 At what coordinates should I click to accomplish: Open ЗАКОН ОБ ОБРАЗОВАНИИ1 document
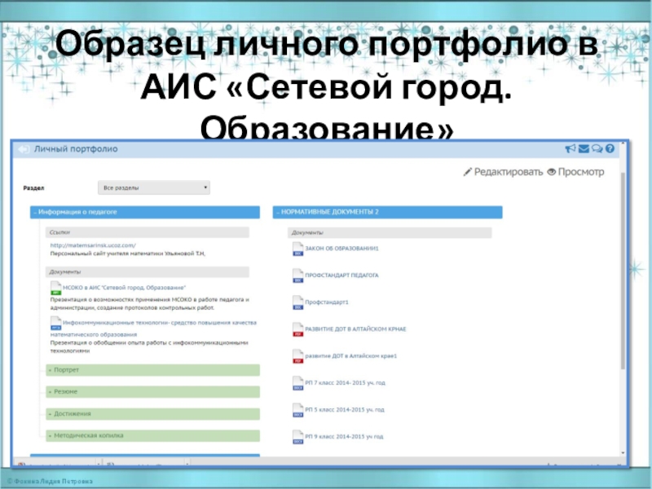pos(341,249)
